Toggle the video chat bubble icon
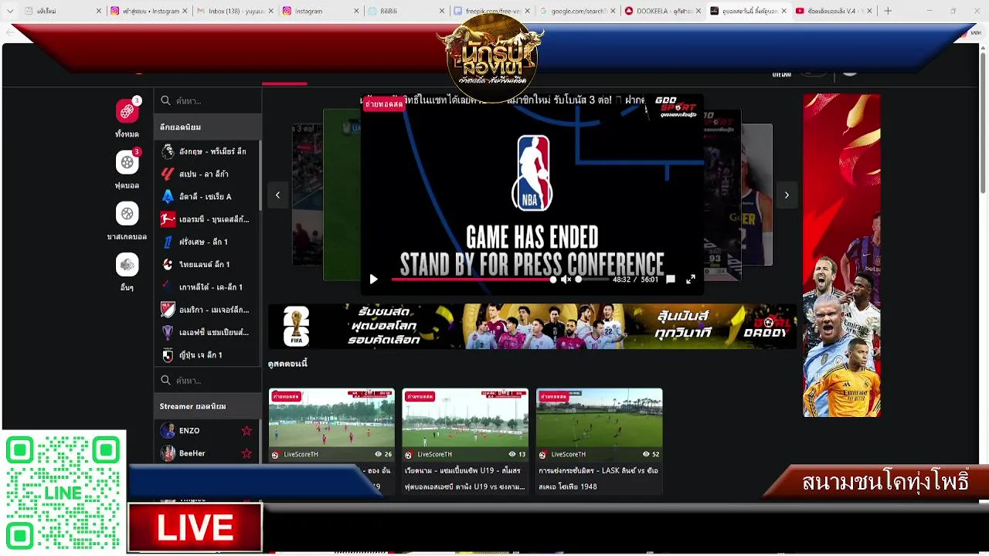This screenshot has width=989, height=556. pyautogui.click(x=671, y=280)
